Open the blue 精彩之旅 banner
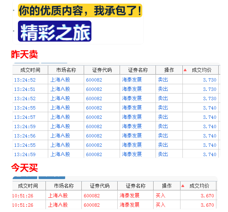The height and width of the screenshot is (212, 228). (x=55, y=31)
